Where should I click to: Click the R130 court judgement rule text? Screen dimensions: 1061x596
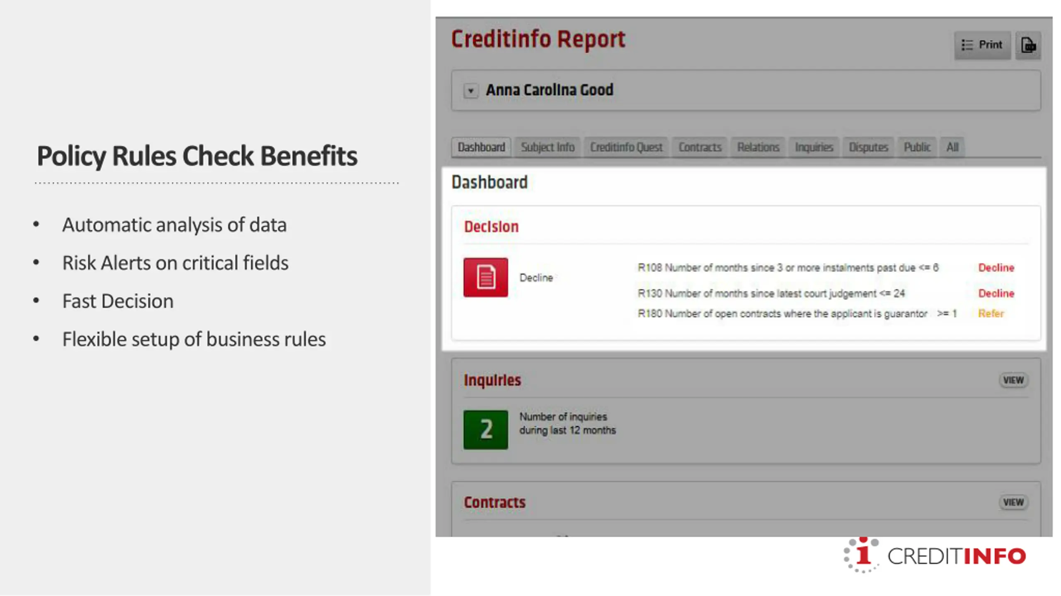(771, 293)
